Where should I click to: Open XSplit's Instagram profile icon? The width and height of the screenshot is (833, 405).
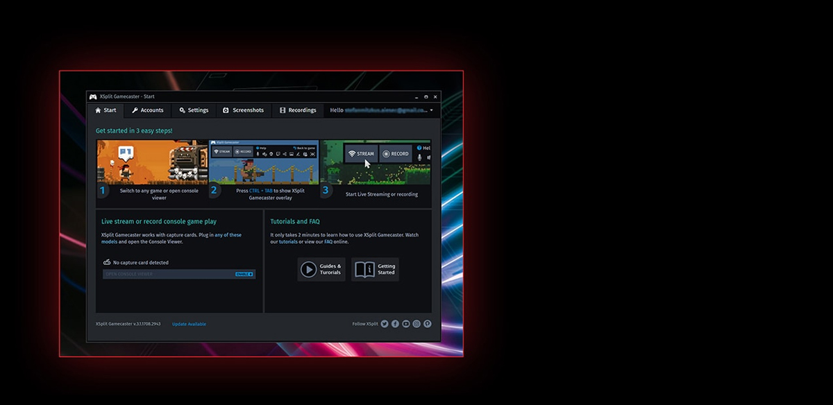point(416,324)
